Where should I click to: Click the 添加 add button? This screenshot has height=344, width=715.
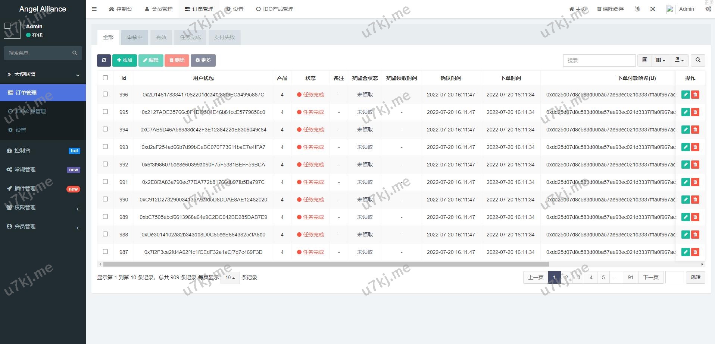(x=124, y=60)
